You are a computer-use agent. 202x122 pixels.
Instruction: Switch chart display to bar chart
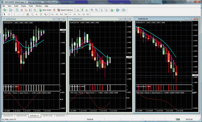[x=78, y=10]
